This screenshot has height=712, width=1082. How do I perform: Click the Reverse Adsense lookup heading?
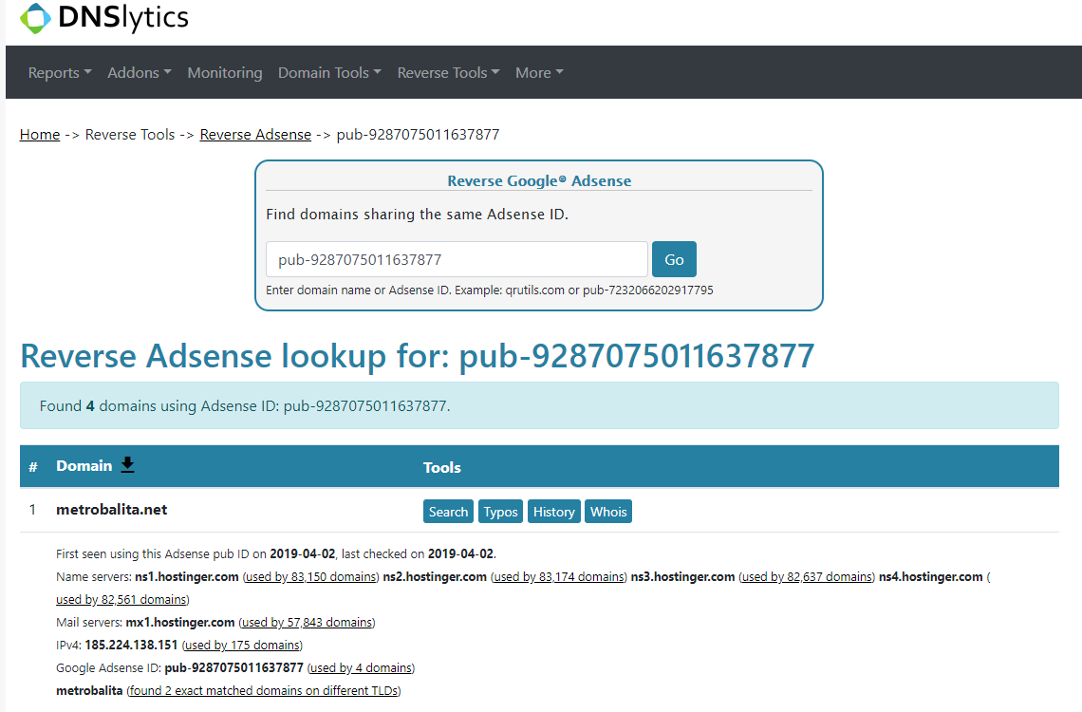click(418, 356)
